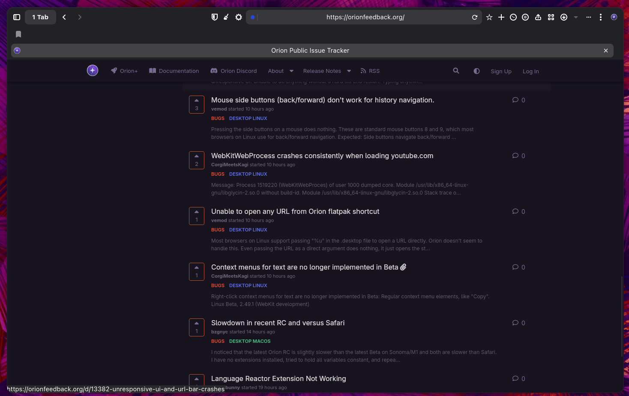Open the shield privacy icon in toolbar

(x=215, y=17)
